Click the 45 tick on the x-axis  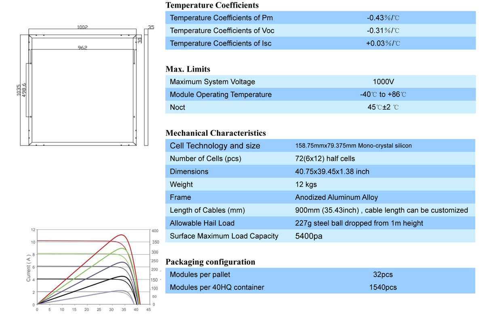click(x=148, y=310)
